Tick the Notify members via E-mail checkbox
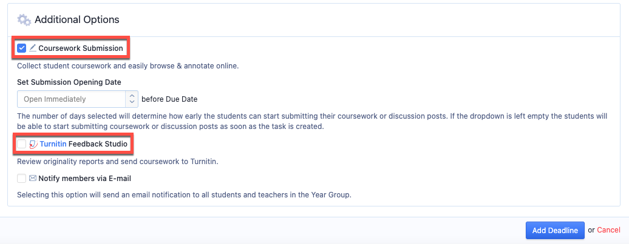 (22, 179)
